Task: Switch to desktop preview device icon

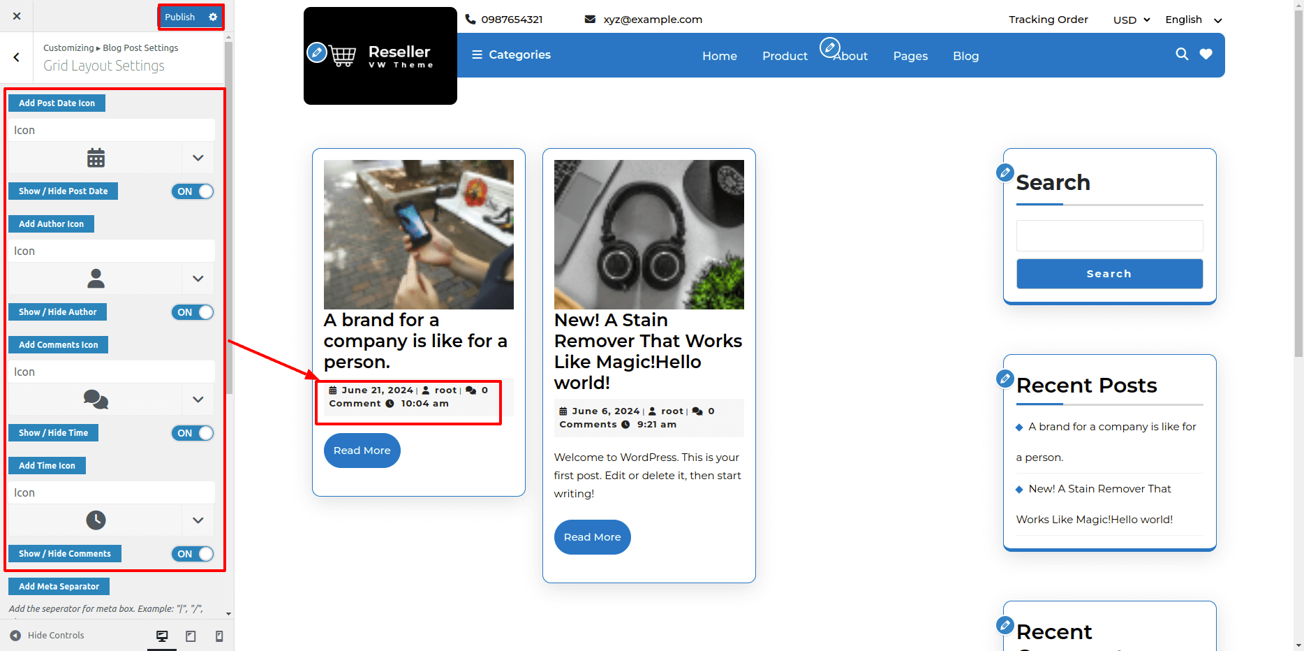Action: click(162, 636)
